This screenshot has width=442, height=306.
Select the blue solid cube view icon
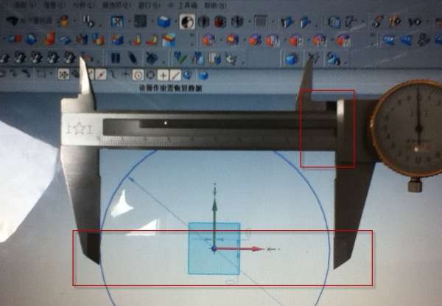click(164, 21)
